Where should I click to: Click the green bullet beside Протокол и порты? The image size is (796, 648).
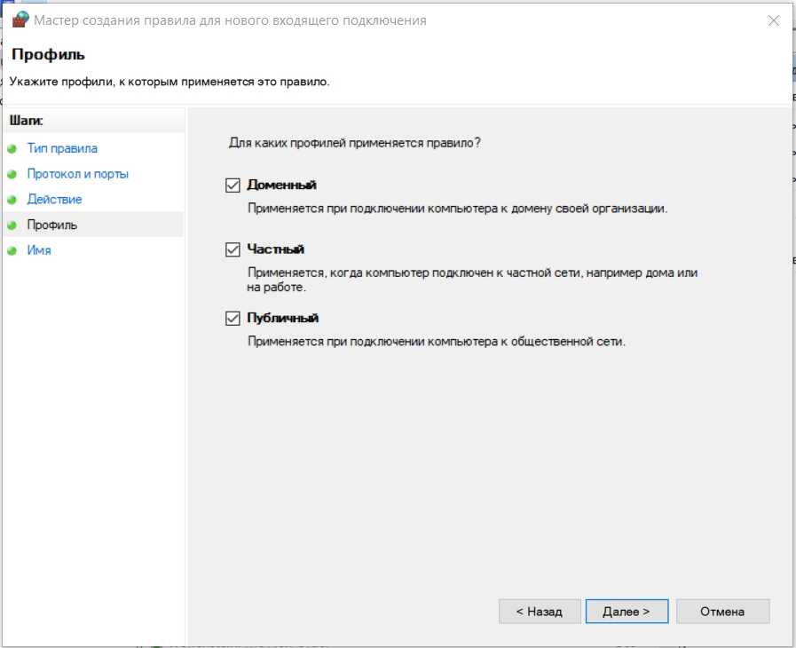pyautogui.click(x=12, y=175)
